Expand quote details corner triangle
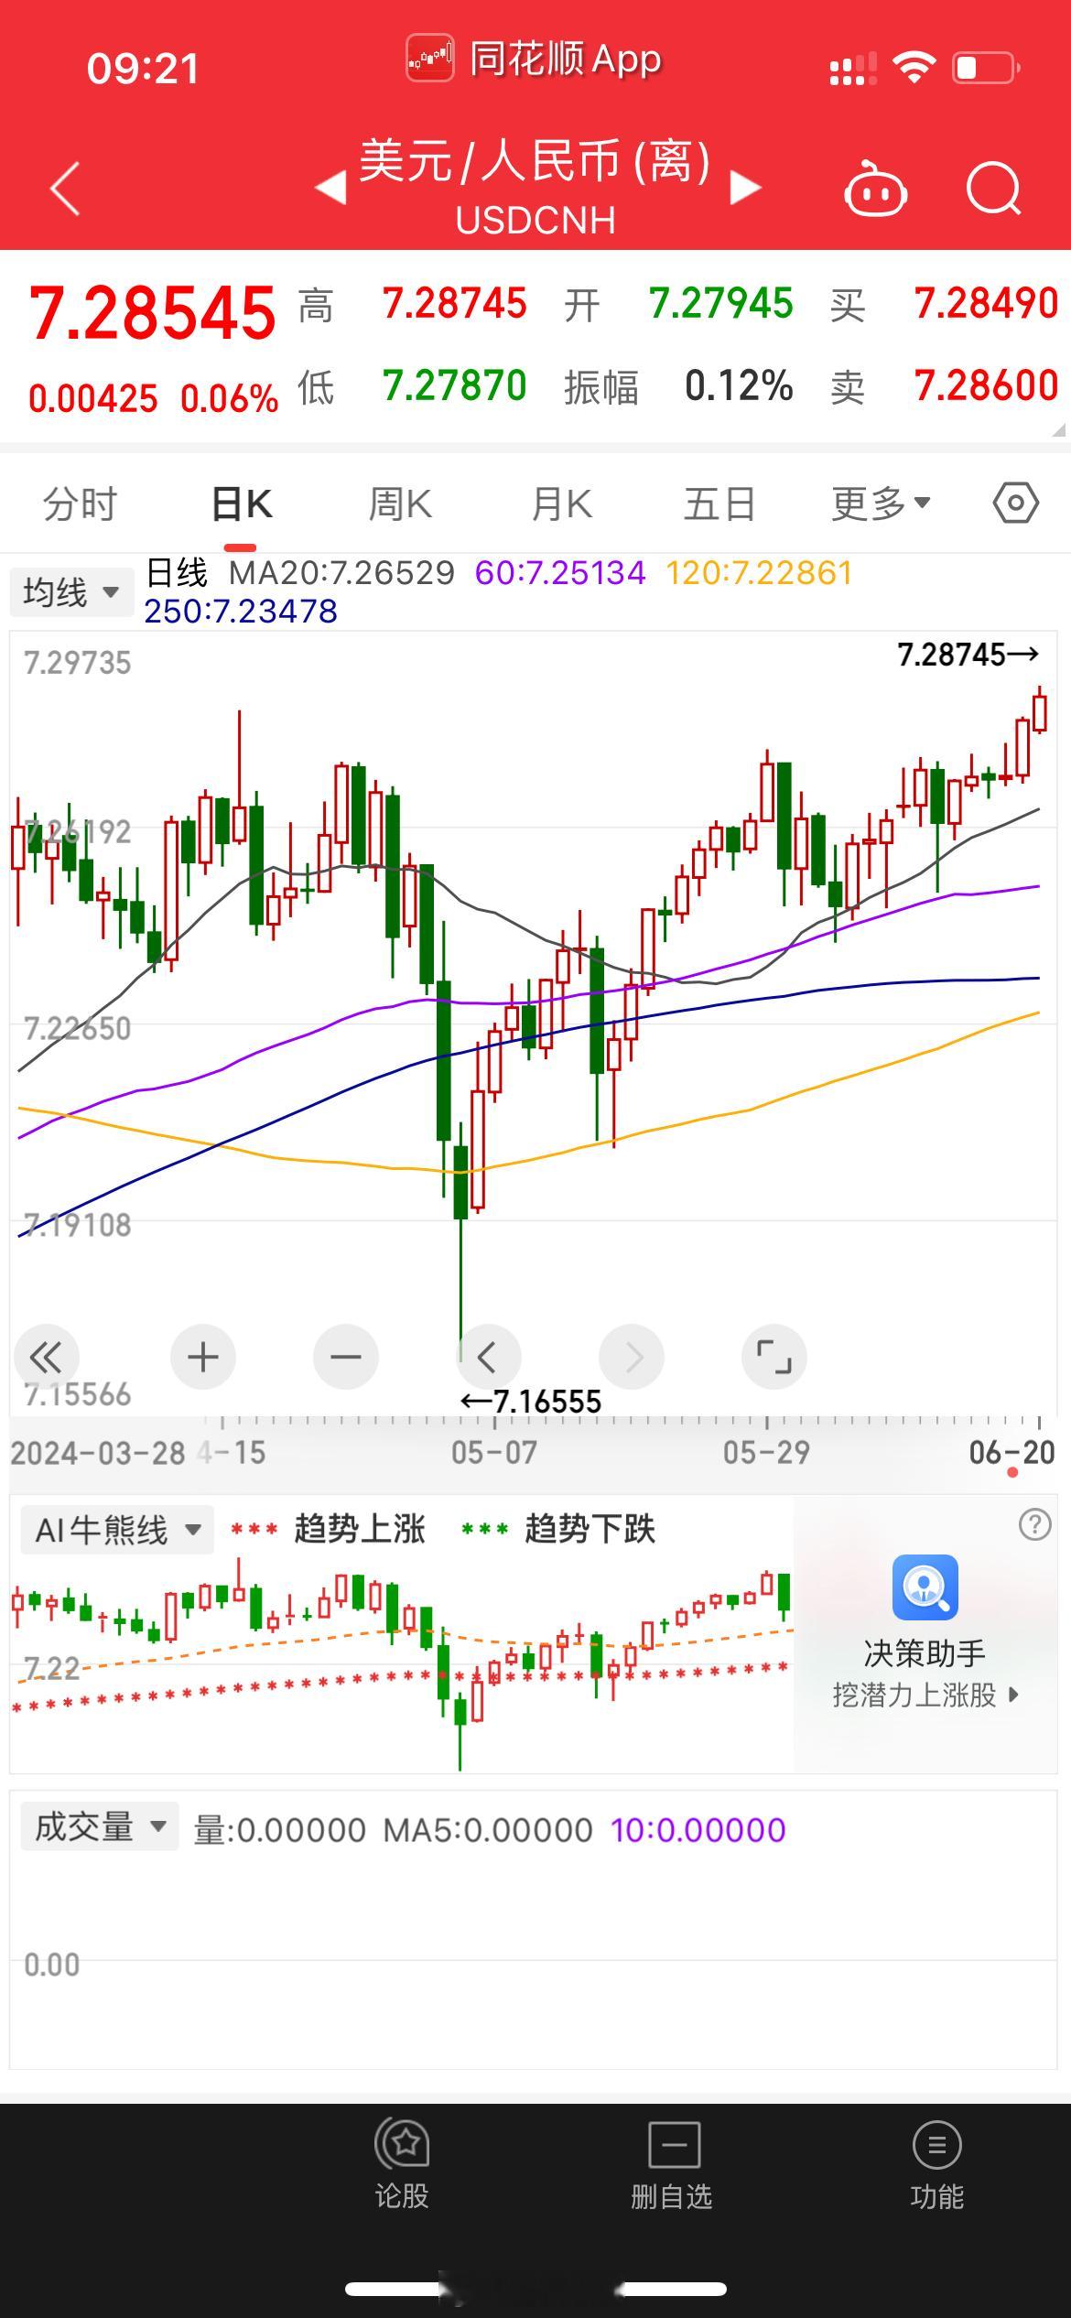The width and height of the screenshot is (1071, 2318). 1059,429
